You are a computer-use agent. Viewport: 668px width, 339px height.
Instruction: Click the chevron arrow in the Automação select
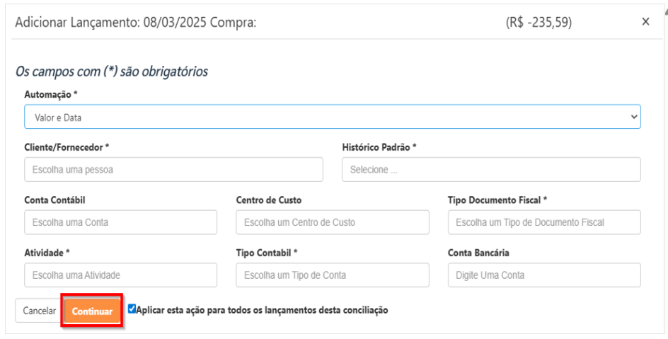point(633,117)
